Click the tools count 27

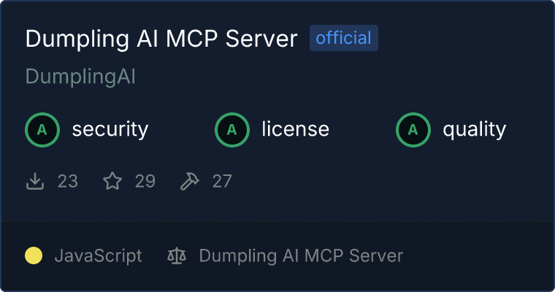click(x=222, y=181)
